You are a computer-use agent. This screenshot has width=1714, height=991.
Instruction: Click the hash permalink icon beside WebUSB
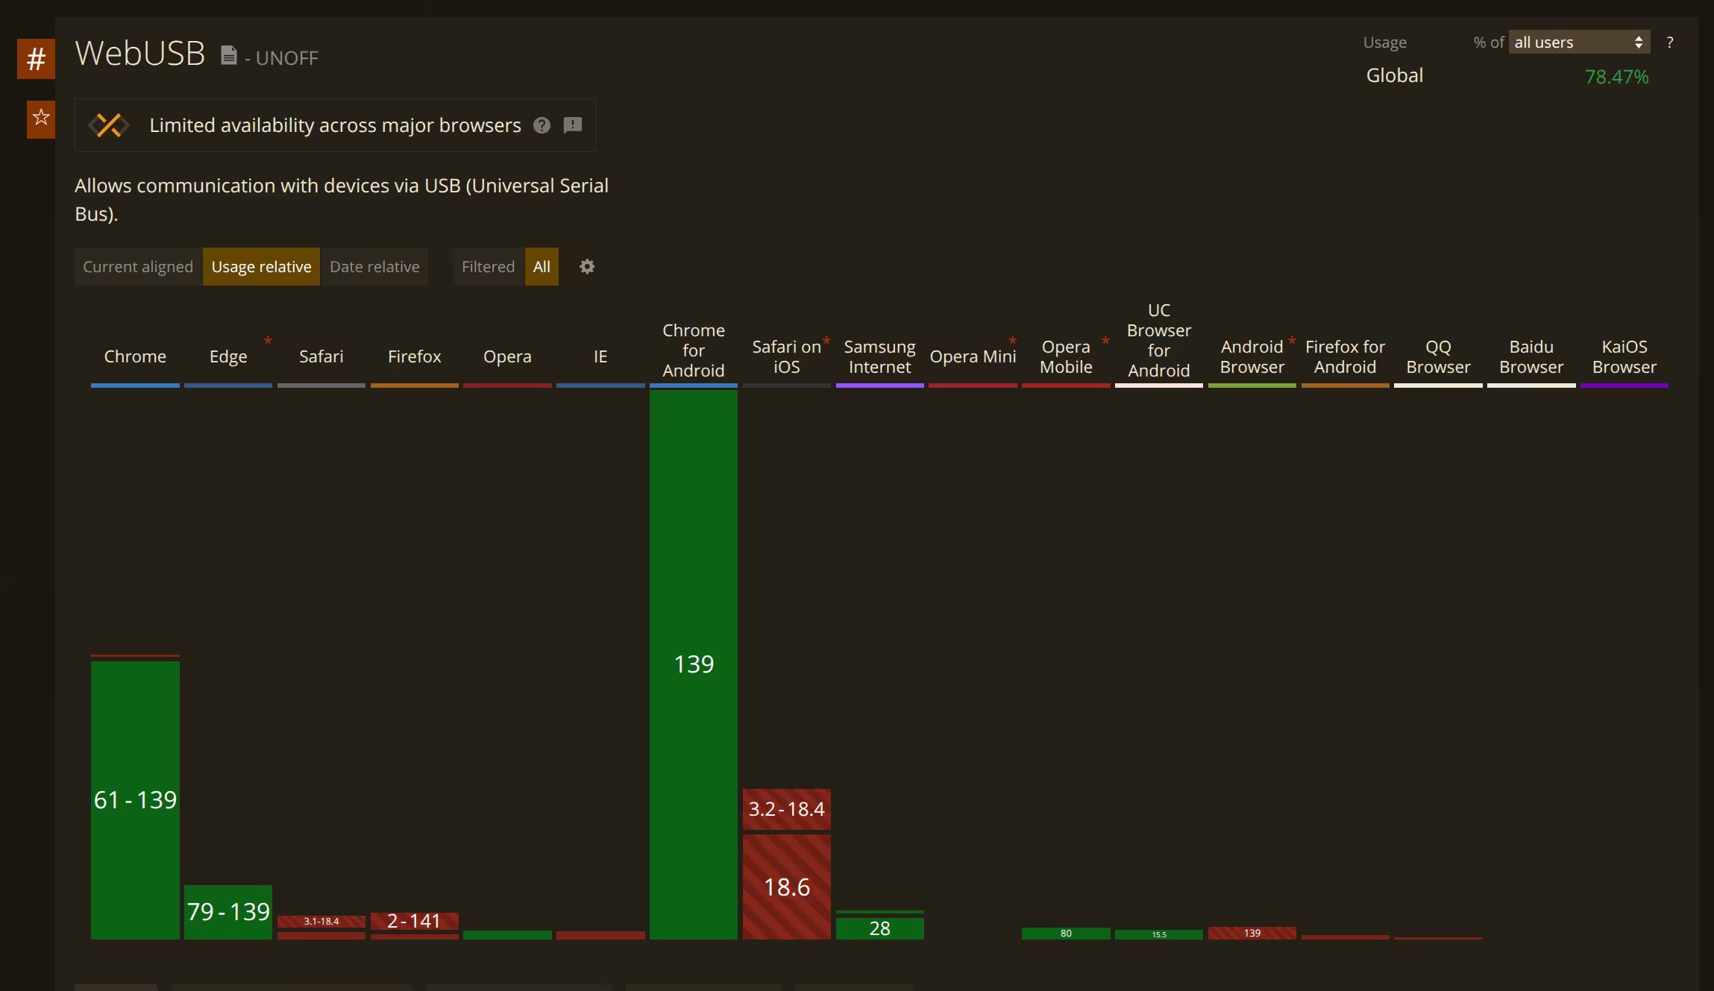point(36,59)
